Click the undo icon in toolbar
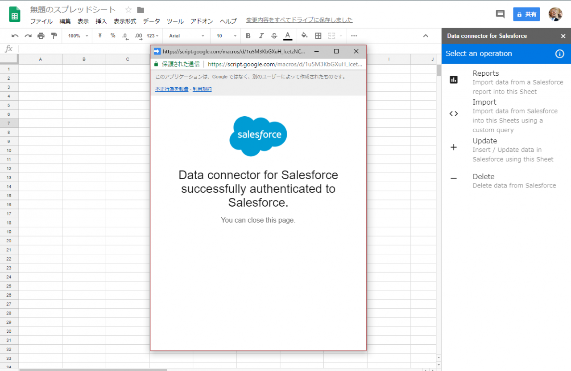 (15, 36)
